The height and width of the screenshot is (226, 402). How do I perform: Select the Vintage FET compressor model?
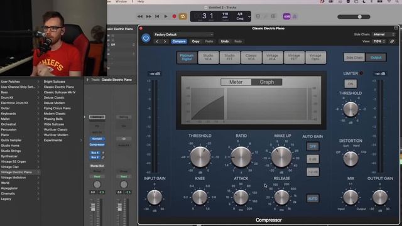[x=294, y=57]
